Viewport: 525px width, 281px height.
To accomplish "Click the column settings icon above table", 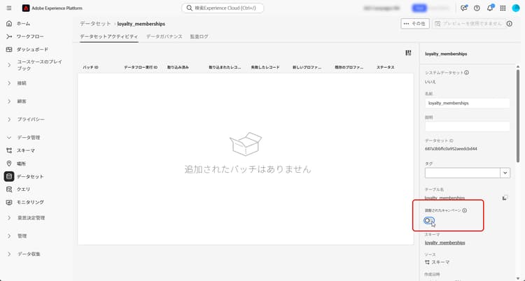I will click(408, 53).
